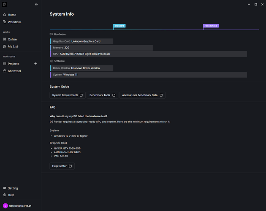Collapse the sidebar with the arrow icon

(36, 4)
